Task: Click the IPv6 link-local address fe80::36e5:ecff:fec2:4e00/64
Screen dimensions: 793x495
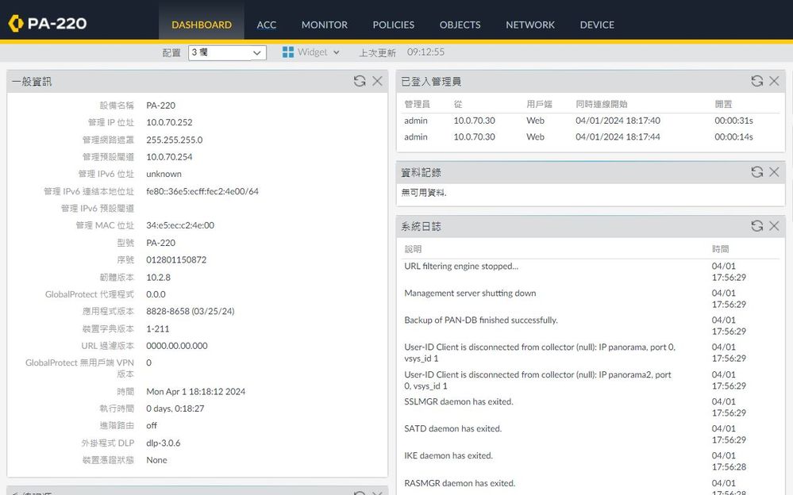Action: click(202, 191)
